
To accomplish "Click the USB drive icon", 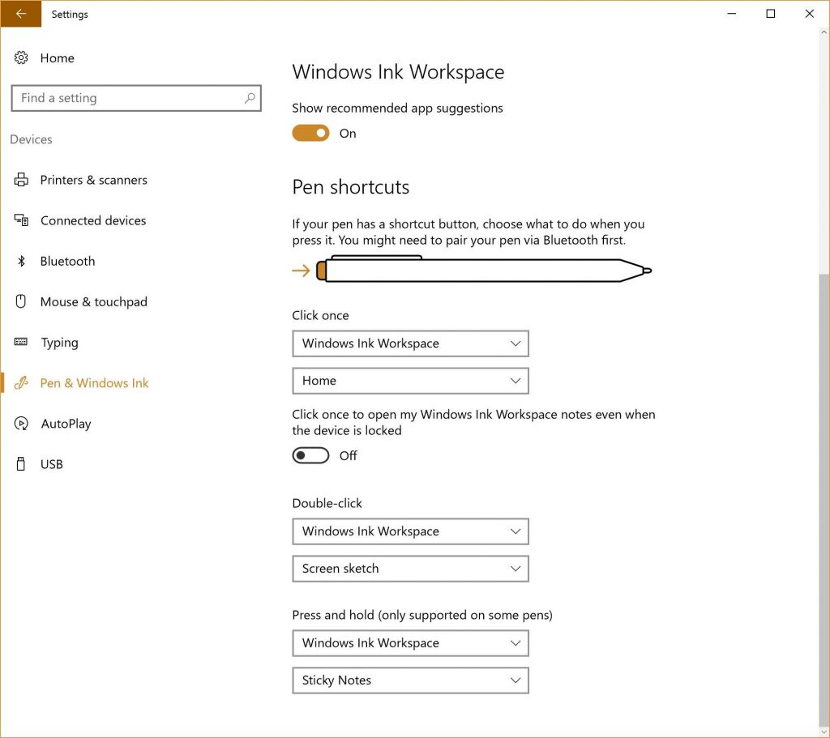I will click(x=20, y=464).
